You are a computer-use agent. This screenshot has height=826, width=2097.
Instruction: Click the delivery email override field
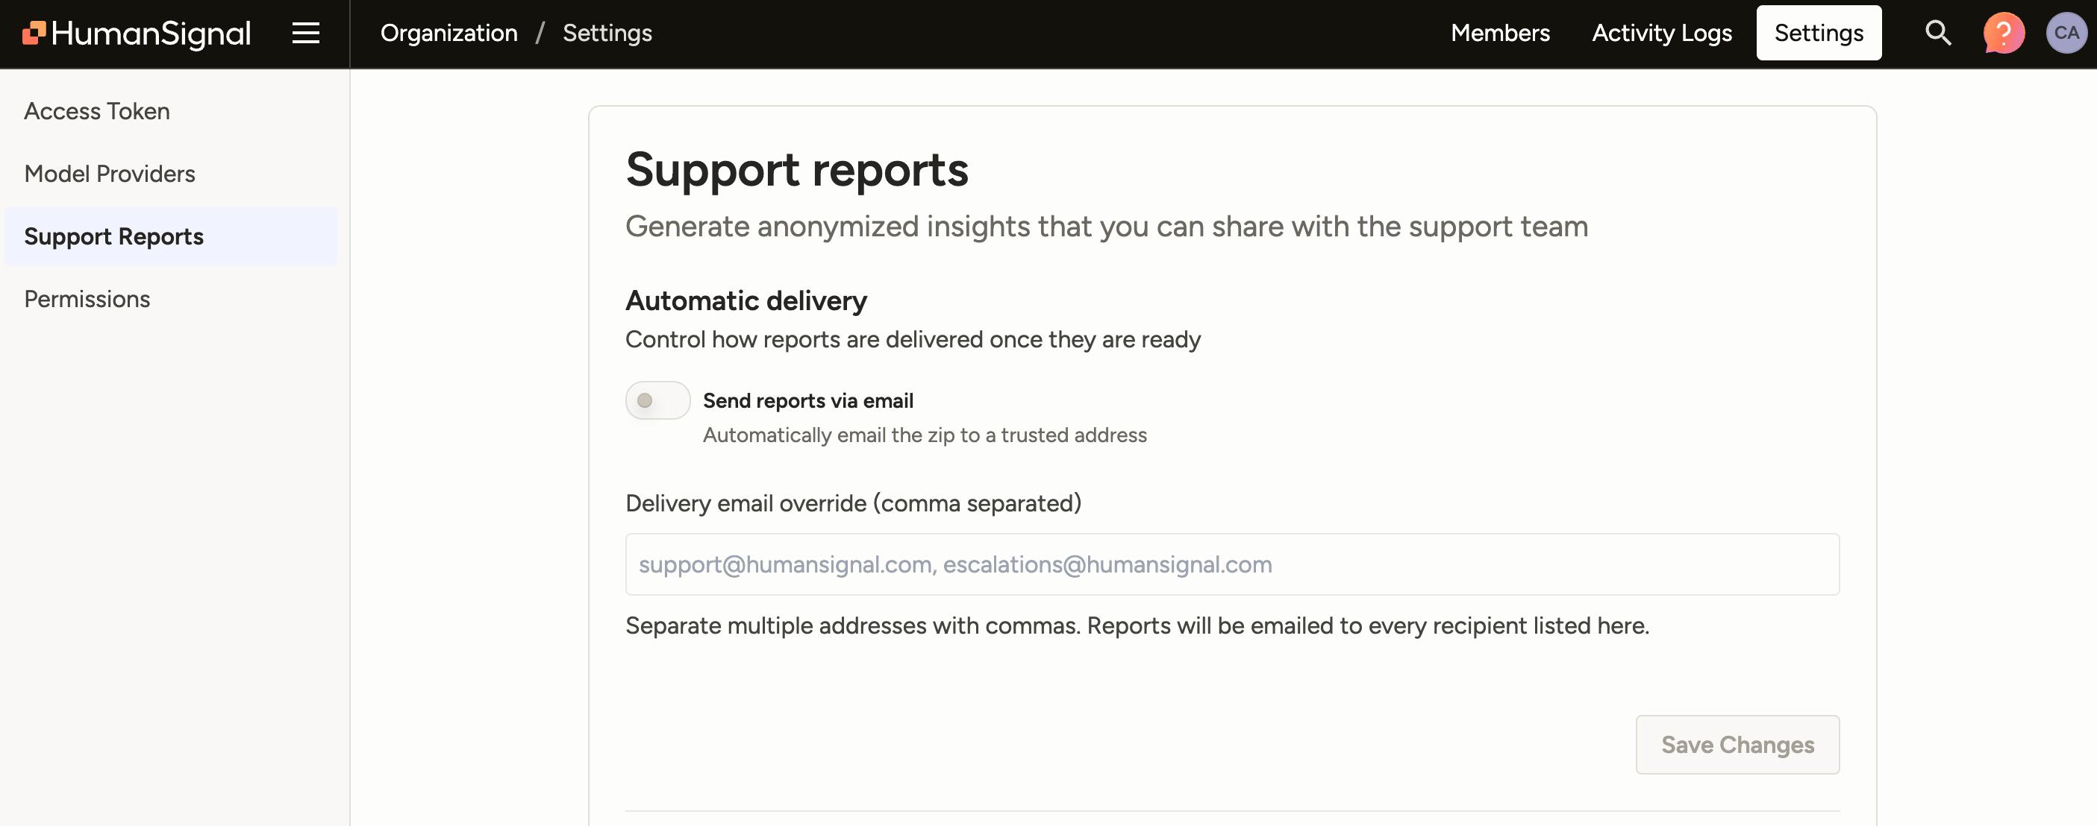(x=1231, y=564)
